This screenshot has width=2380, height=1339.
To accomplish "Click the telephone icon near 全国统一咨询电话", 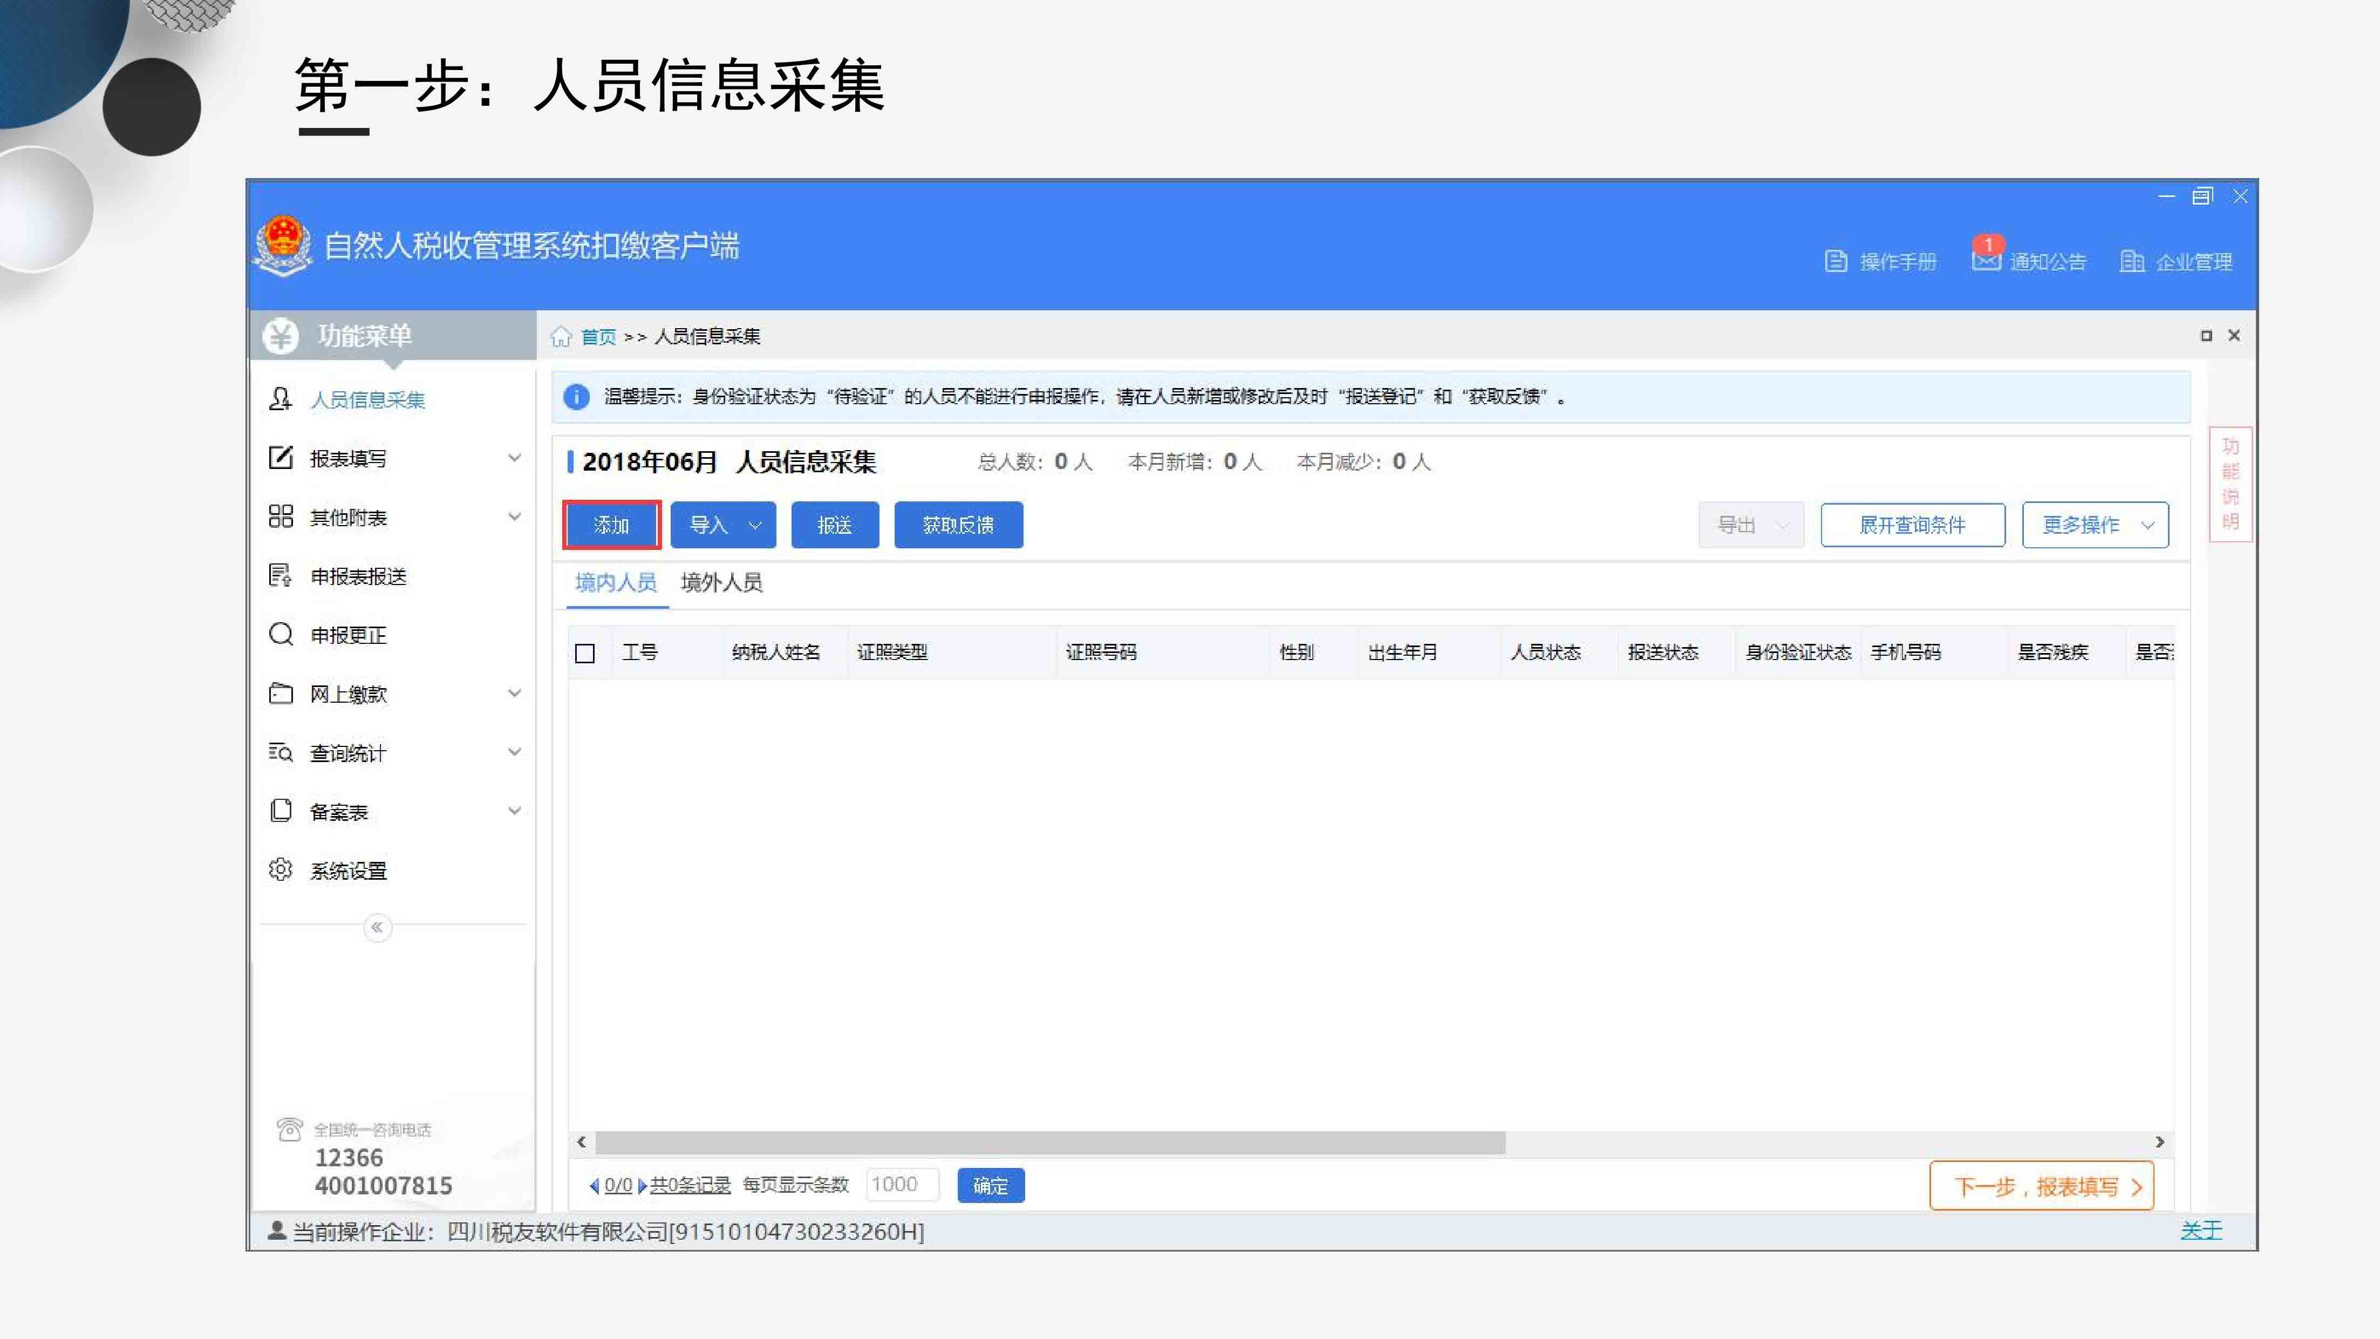I will (x=289, y=1129).
